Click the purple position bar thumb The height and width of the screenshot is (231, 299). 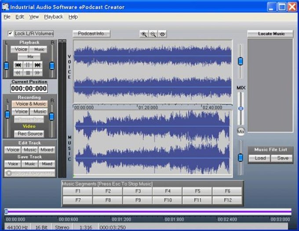(x=6, y=211)
